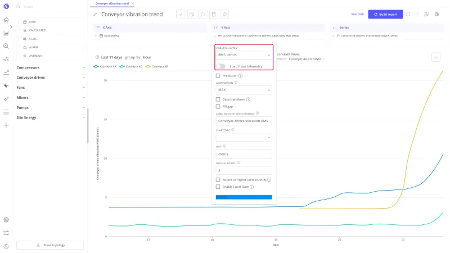The image size is (450, 253).
Task: Enable the Prediction checkbox
Action: [x=218, y=76]
